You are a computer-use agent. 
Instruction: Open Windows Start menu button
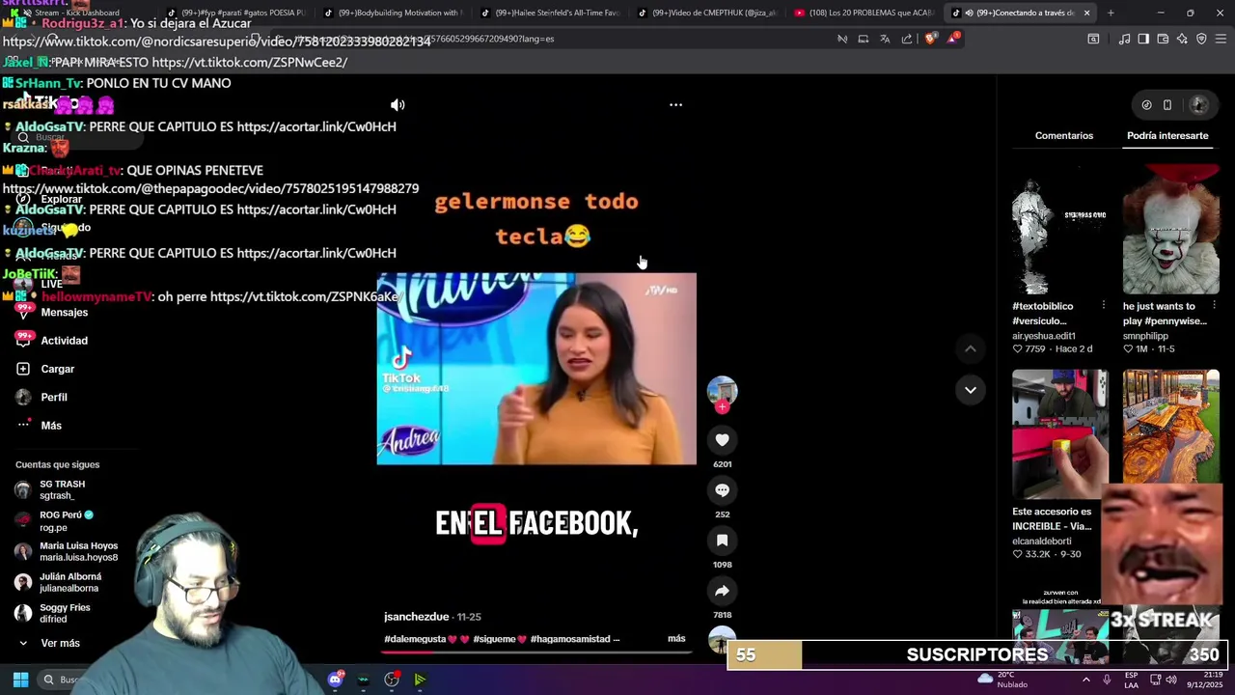20,680
